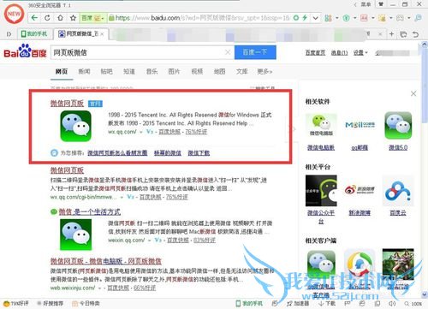Viewport: 428px width, 309px height.
Task: Open 微信网页版怎么看朋友圈 suggestion link
Action: [x=117, y=153]
